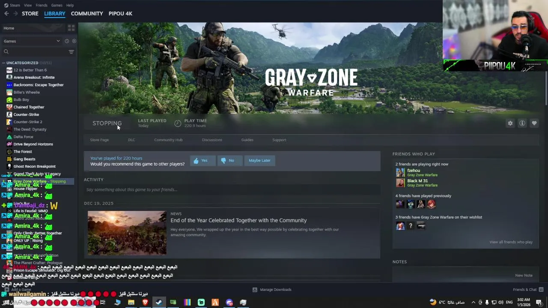Open the PIPOU 4K profile tab

pos(120,14)
